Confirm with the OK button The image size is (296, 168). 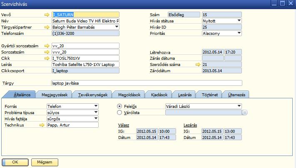[15, 162]
